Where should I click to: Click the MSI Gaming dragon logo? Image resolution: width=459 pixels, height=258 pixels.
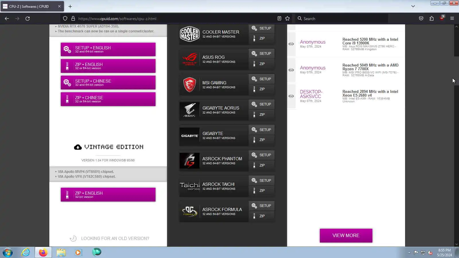coord(190,85)
